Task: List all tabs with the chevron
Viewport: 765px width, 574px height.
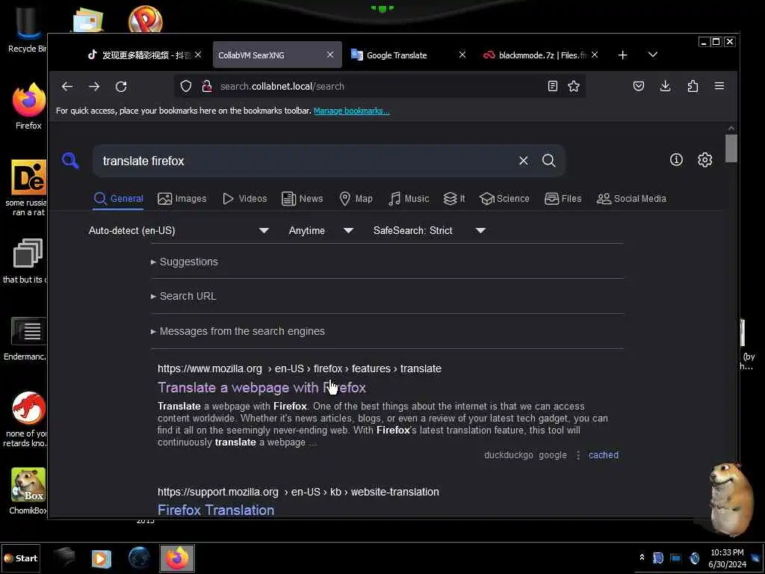Action: pyautogui.click(x=653, y=55)
